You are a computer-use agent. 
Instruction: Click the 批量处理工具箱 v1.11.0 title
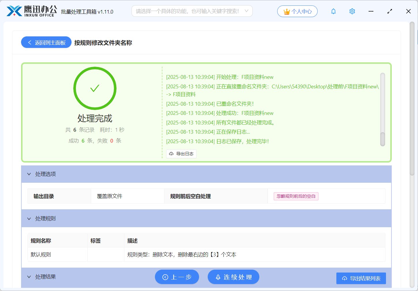[x=87, y=12]
